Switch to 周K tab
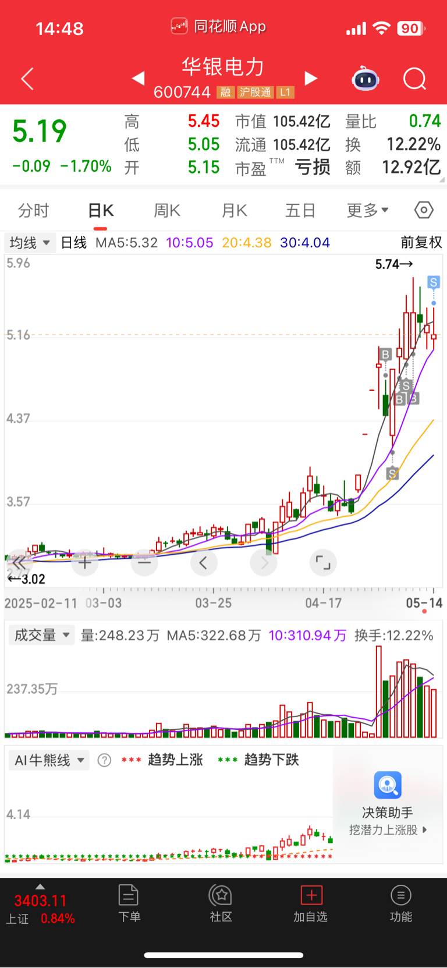Image resolution: width=447 pixels, height=968 pixels. (166, 210)
